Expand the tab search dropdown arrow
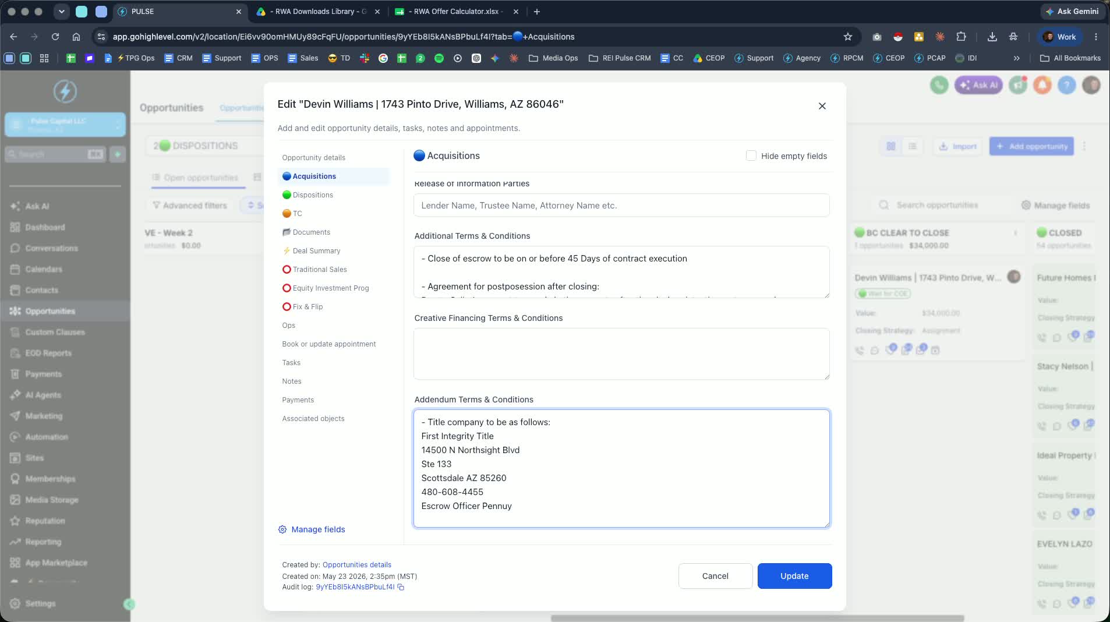1110x622 pixels. pyautogui.click(x=61, y=11)
